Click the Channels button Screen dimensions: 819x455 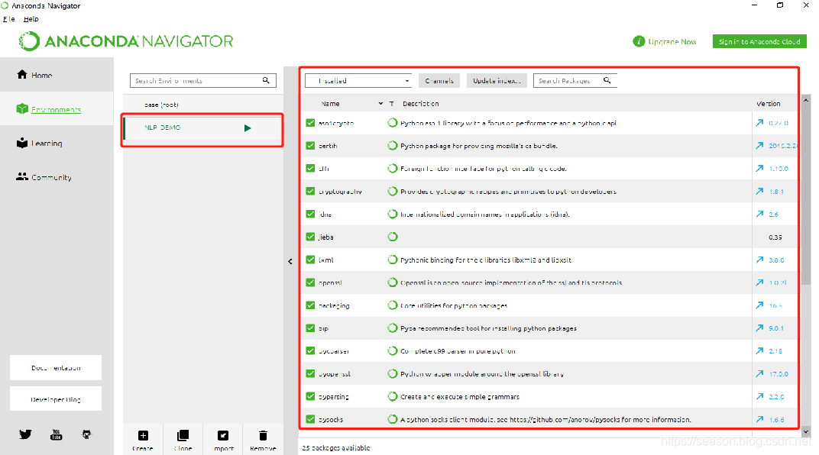pos(439,80)
